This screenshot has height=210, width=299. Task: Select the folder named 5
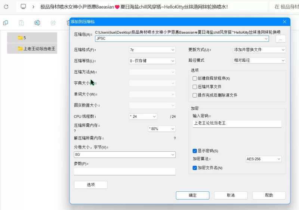coord(32,37)
